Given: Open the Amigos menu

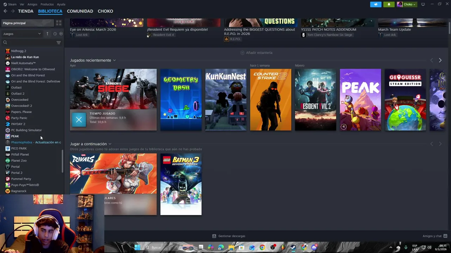Looking at the screenshot, I should [32, 4].
